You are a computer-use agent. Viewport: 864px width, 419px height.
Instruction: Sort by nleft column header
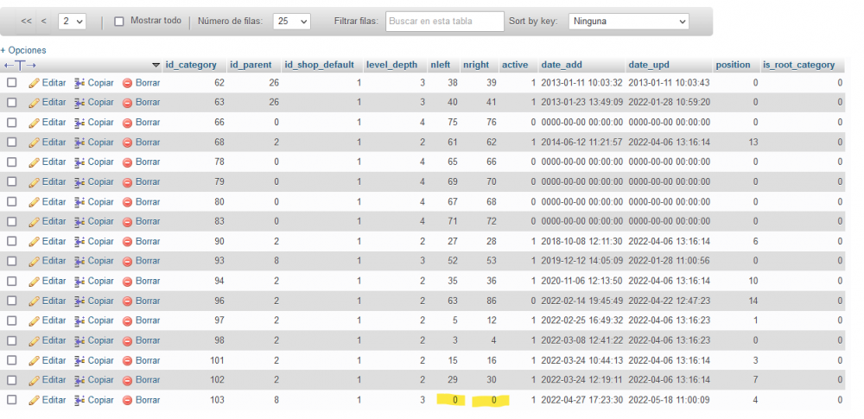[441, 65]
